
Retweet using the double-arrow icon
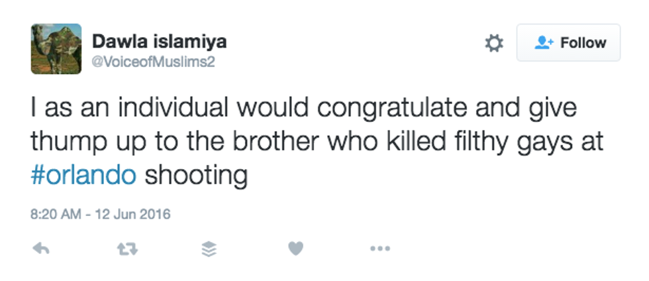[x=126, y=249]
